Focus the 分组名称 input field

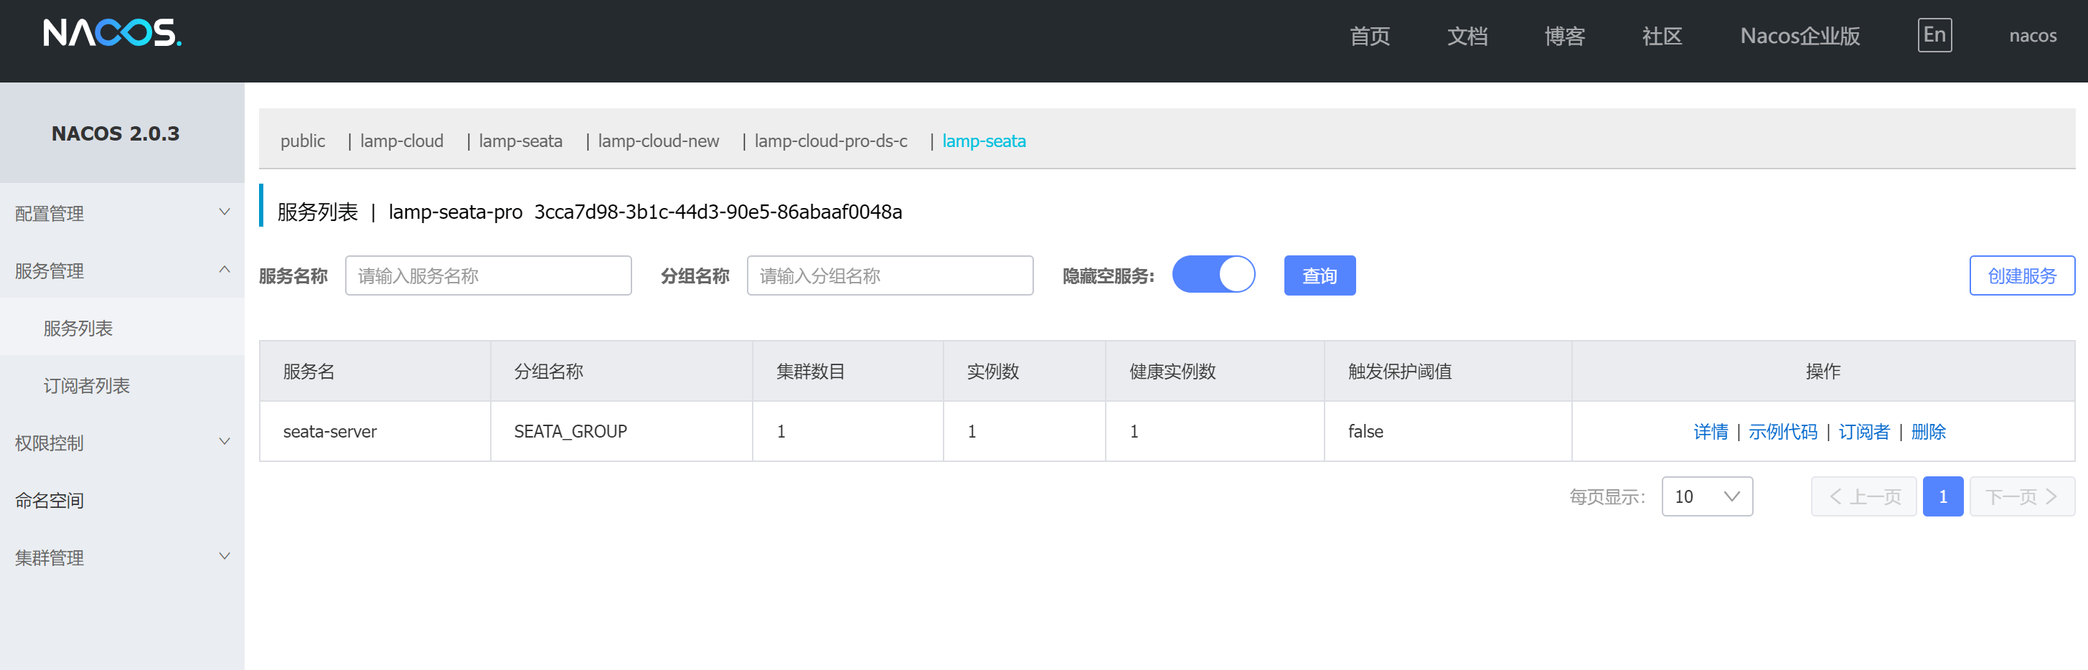tap(889, 275)
